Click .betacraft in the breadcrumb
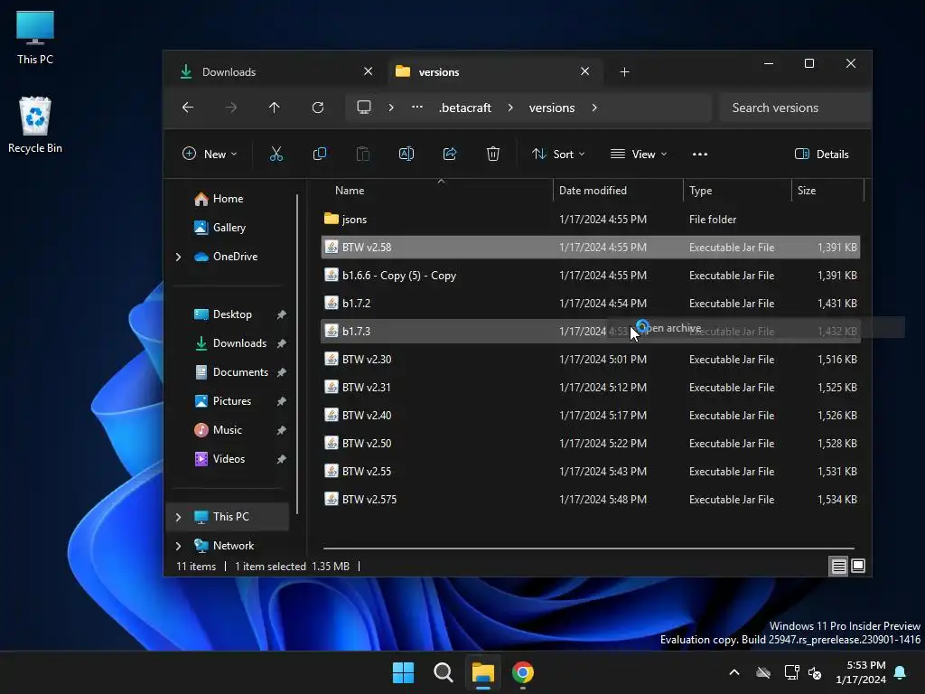The image size is (925, 694). point(465,108)
